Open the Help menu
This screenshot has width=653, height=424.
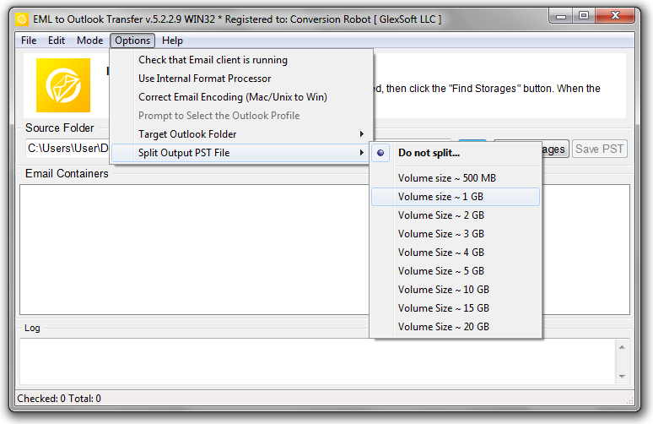pos(172,41)
